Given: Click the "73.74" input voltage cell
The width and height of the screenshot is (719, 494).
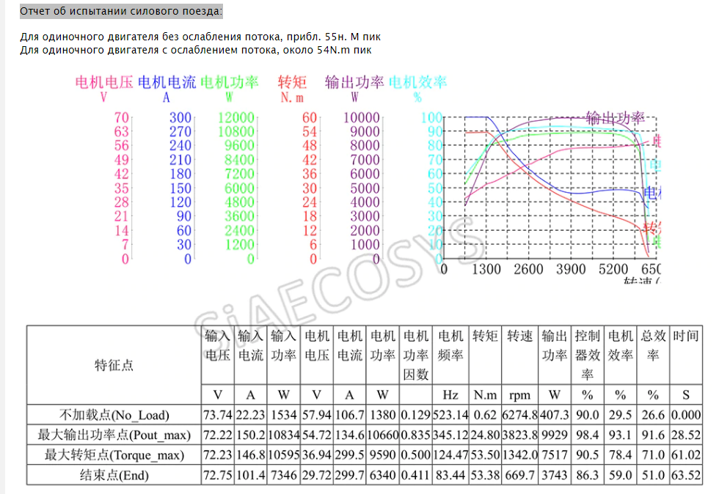Looking at the screenshot, I should pos(218,415).
